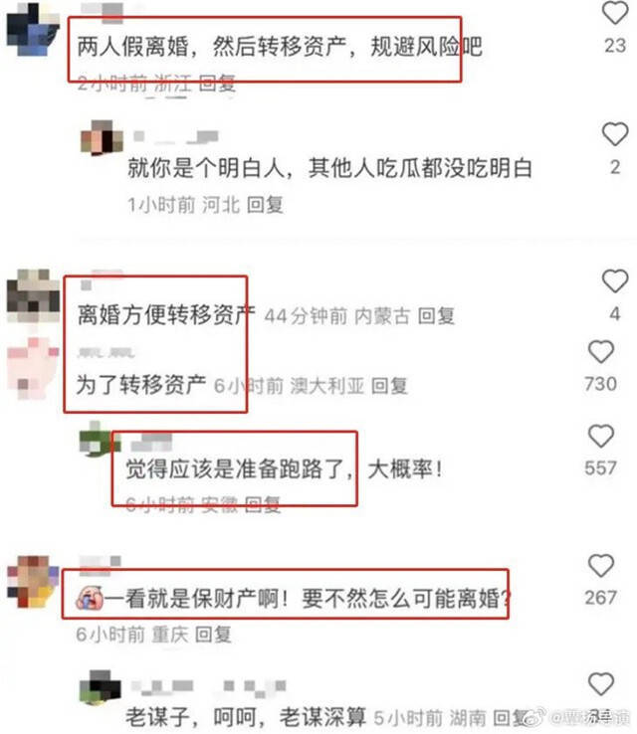Reply to the 浙江 comment

[217, 84]
